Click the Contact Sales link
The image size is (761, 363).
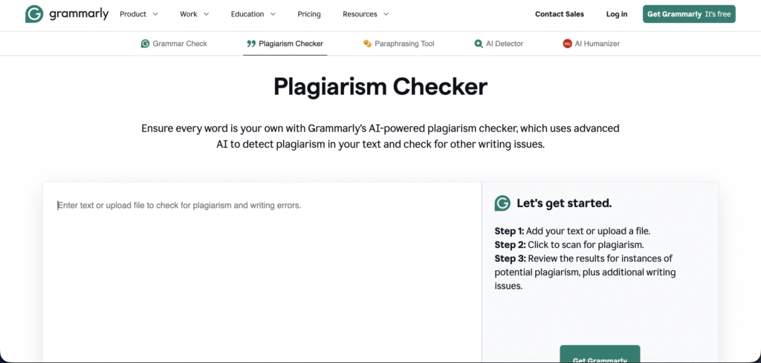(x=559, y=14)
